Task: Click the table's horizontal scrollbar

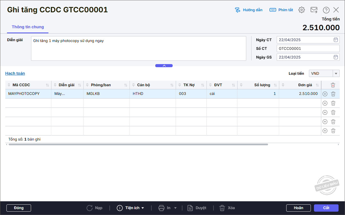Action: point(138,144)
